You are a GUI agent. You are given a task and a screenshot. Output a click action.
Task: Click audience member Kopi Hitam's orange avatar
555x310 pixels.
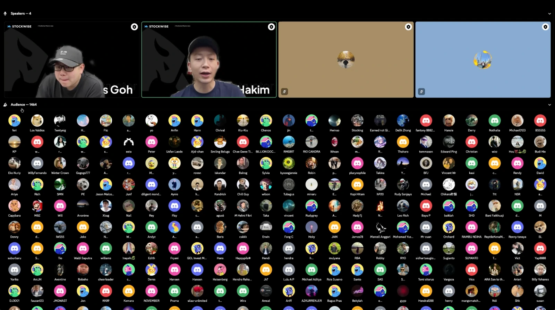[357, 185]
